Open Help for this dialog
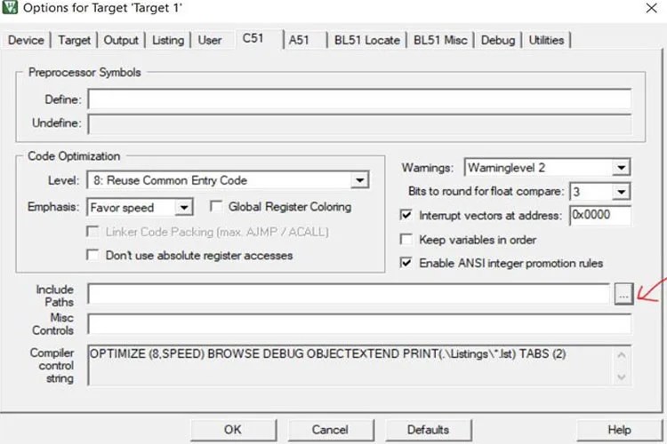This screenshot has height=444, width=667. [x=619, y=430]
